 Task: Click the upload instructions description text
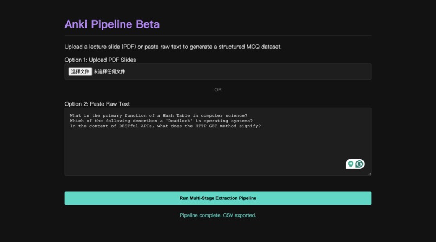coord(173,47)
